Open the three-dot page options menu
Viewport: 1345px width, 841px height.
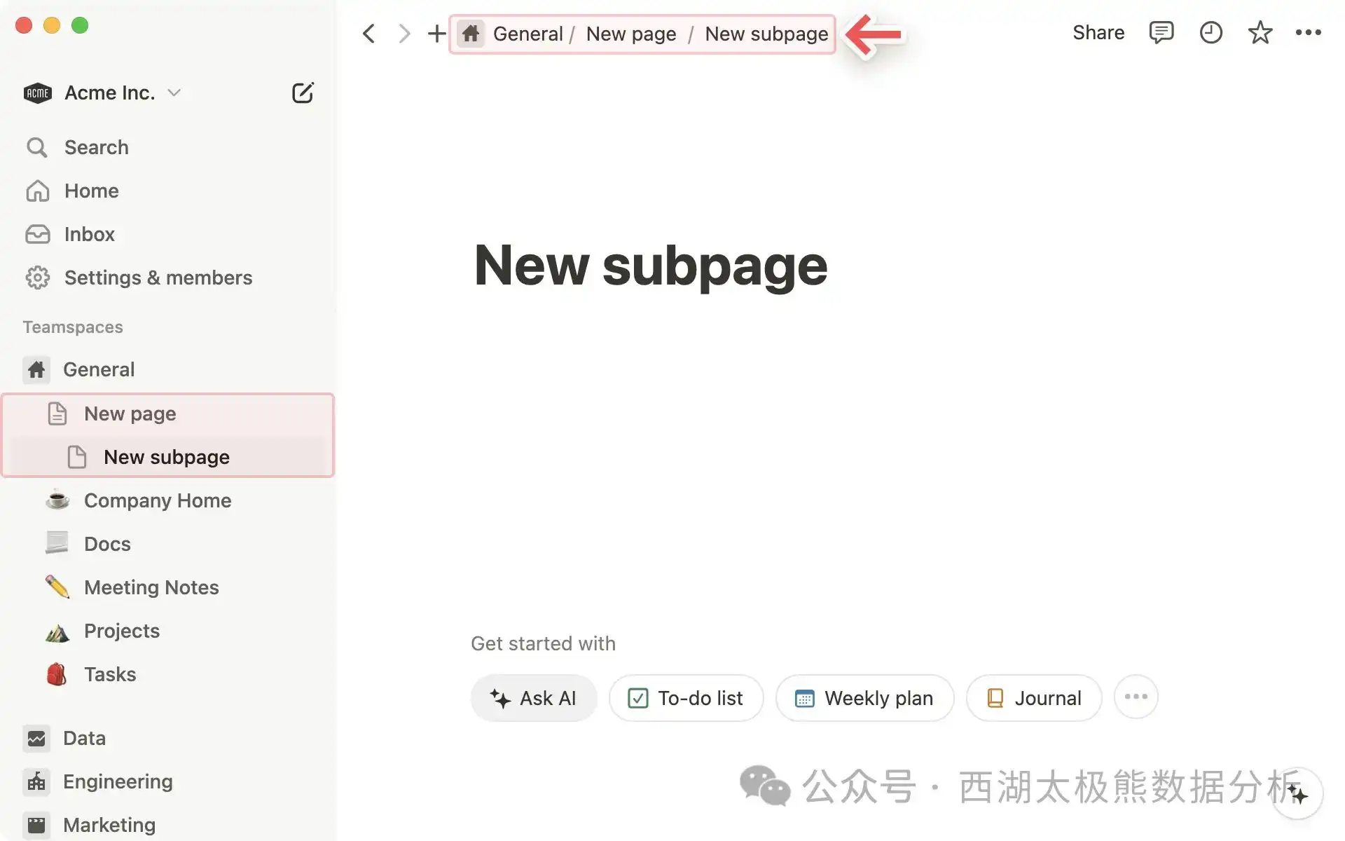tap(1308, 32)
